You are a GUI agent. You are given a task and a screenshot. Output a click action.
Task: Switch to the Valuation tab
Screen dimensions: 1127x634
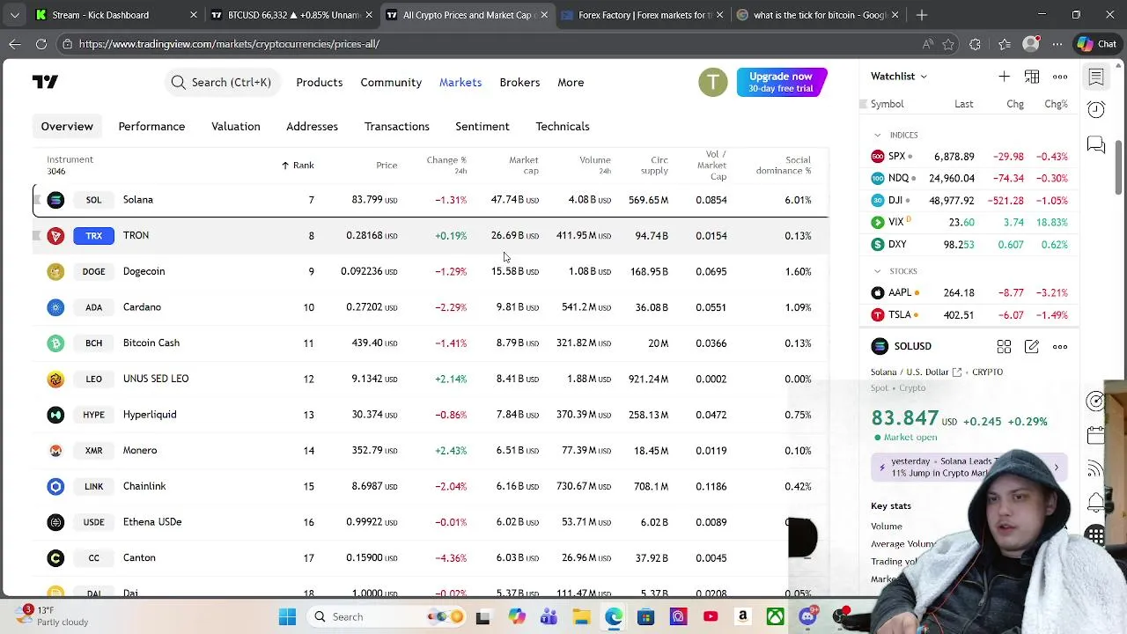pos(235,127)
